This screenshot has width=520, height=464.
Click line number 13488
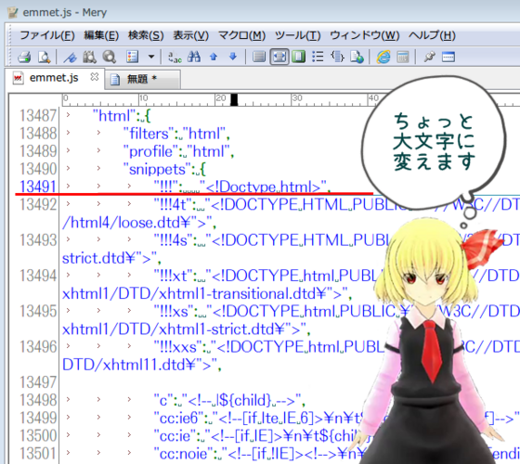pos(38,134)
